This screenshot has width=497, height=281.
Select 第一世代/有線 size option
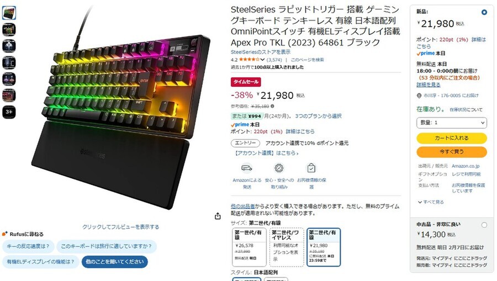249,247
